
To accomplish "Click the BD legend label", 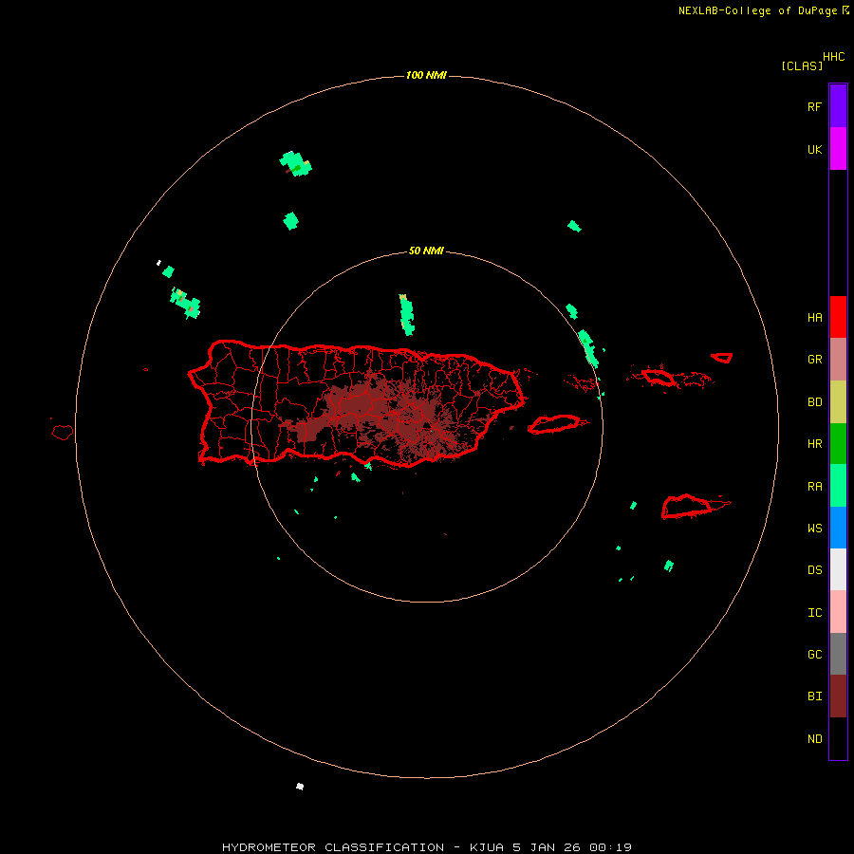I will [814, 402].
